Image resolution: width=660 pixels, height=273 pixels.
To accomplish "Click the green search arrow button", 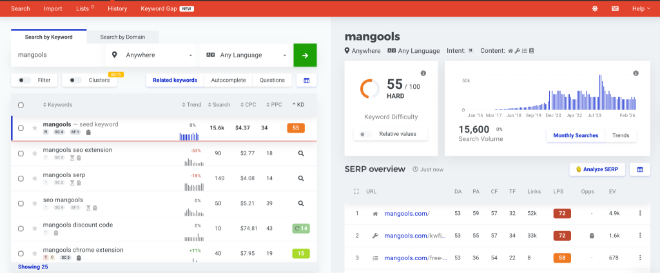I will (305, 55).
